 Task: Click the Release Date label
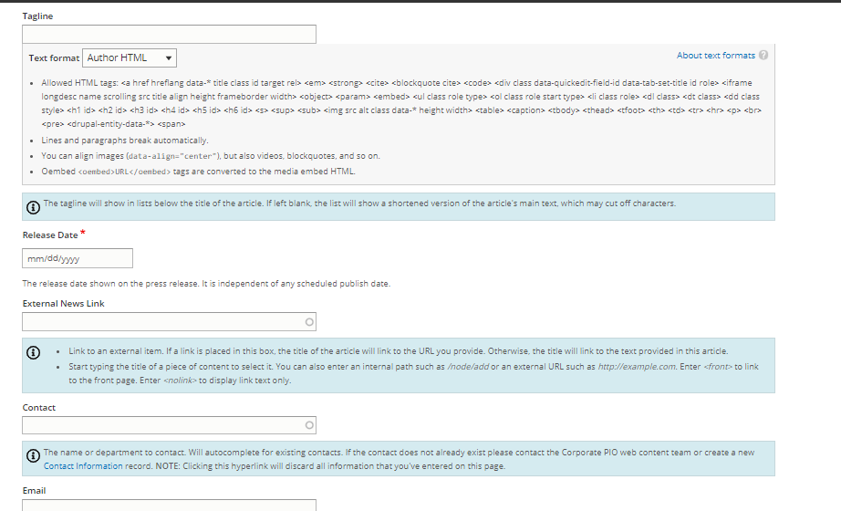tap(50, 235)
